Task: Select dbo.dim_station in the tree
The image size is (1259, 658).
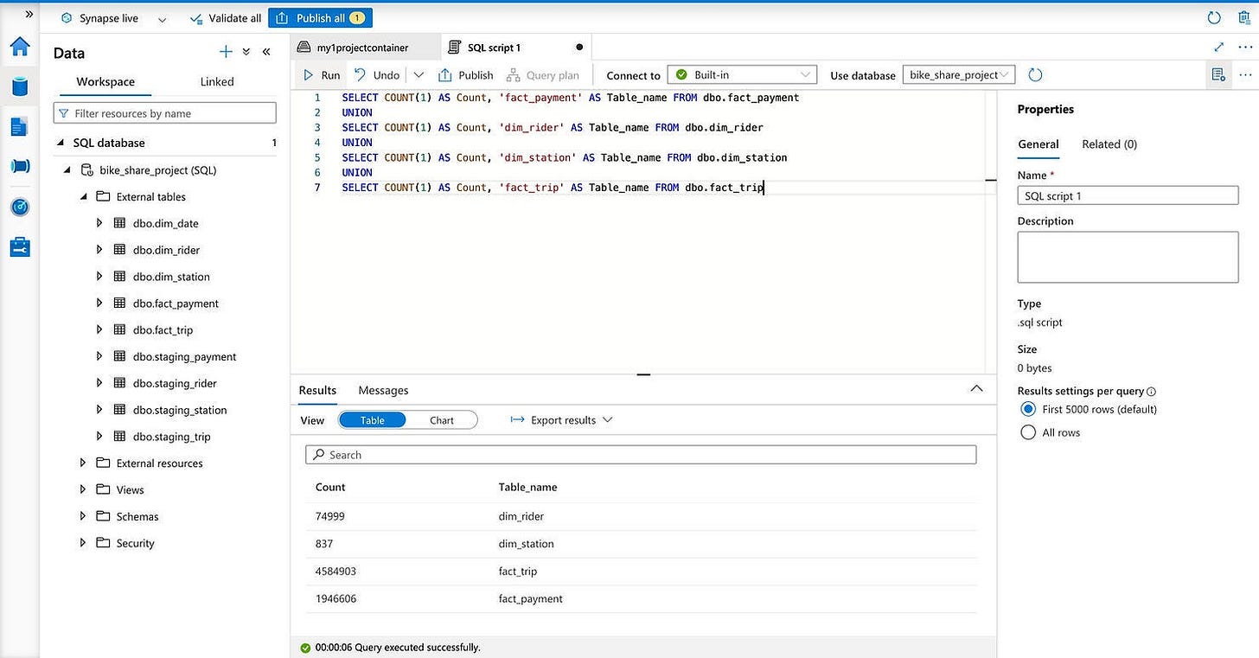Action: coord(172,277)
